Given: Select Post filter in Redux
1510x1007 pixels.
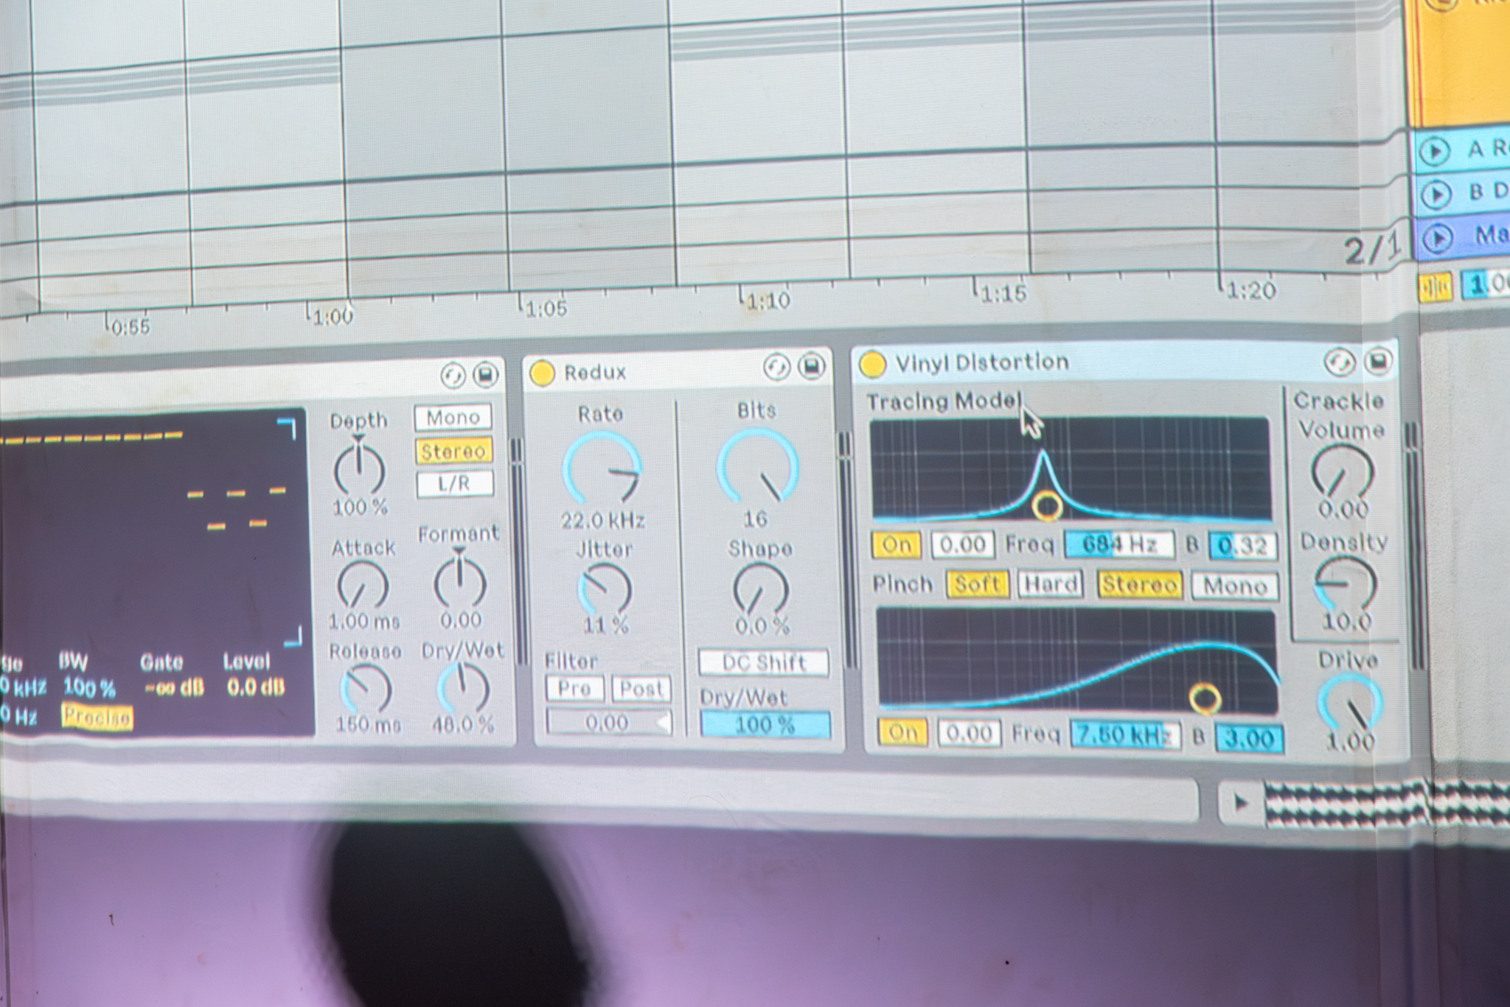Looking at the screenshot, I should point(641,689).
